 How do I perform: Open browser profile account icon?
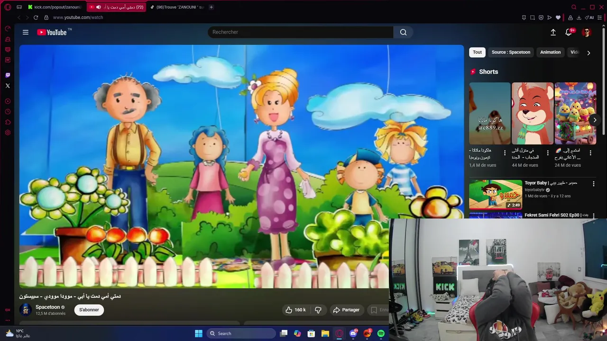click(x=570, y=18)
